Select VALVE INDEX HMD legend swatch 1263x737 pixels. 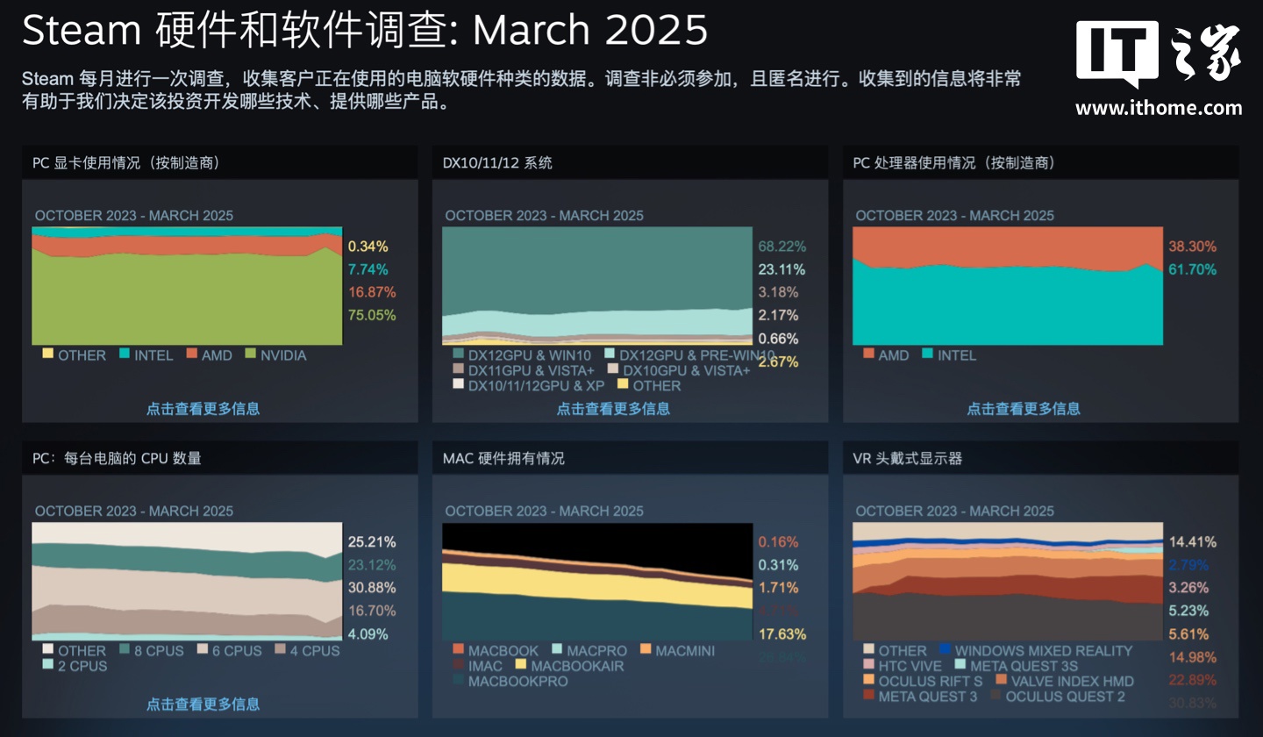tap(1001, 681)
